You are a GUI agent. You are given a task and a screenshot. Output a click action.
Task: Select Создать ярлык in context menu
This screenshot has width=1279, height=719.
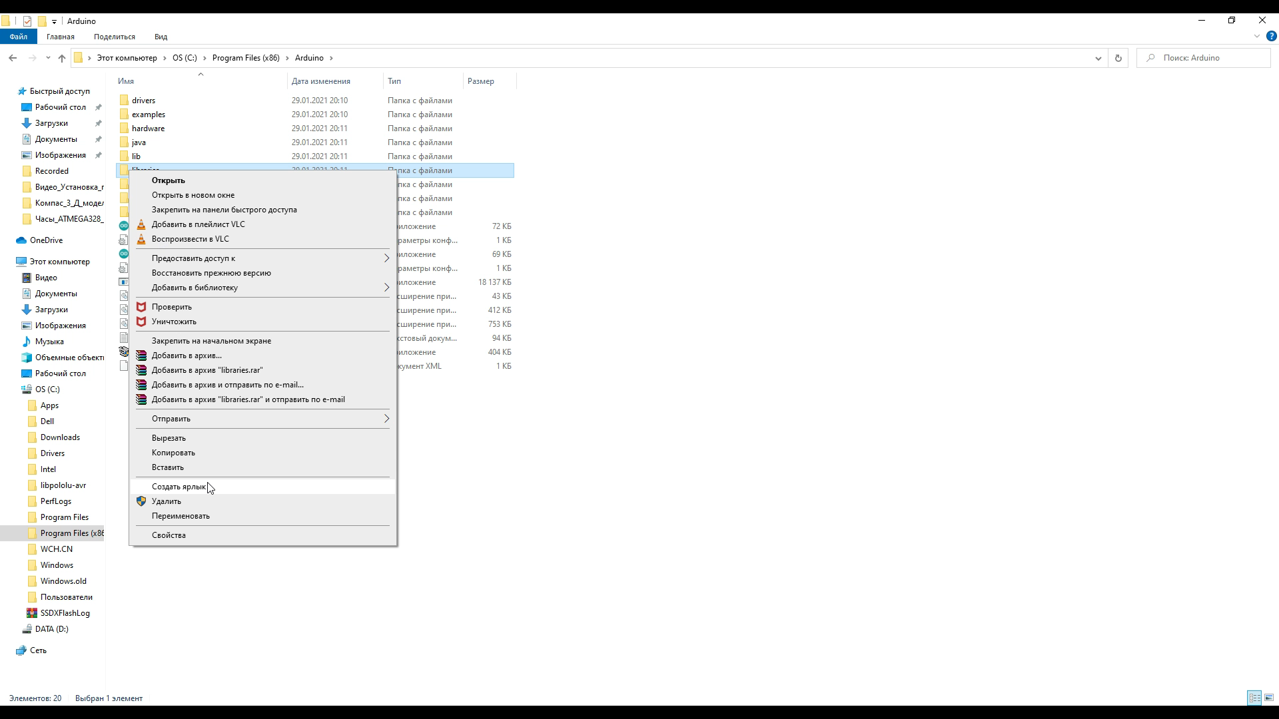[x=179, y=487]
